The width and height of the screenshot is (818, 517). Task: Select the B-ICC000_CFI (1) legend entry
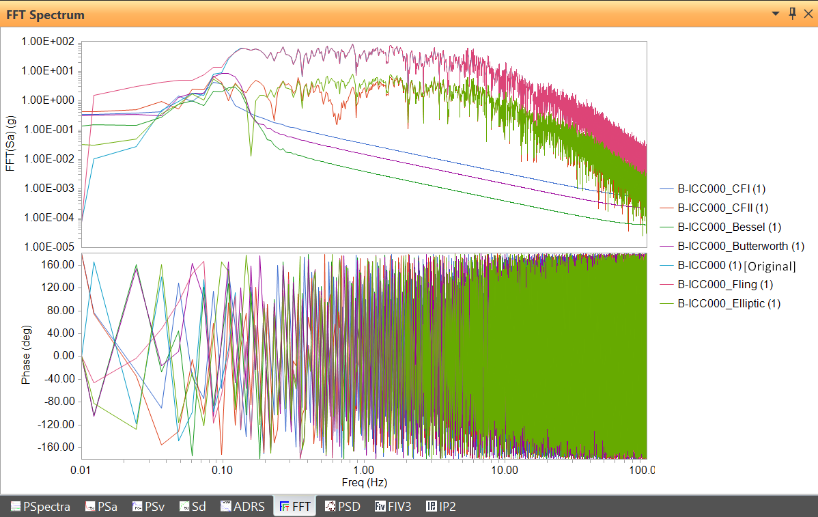pyautogui.click(x=722, y=188)
